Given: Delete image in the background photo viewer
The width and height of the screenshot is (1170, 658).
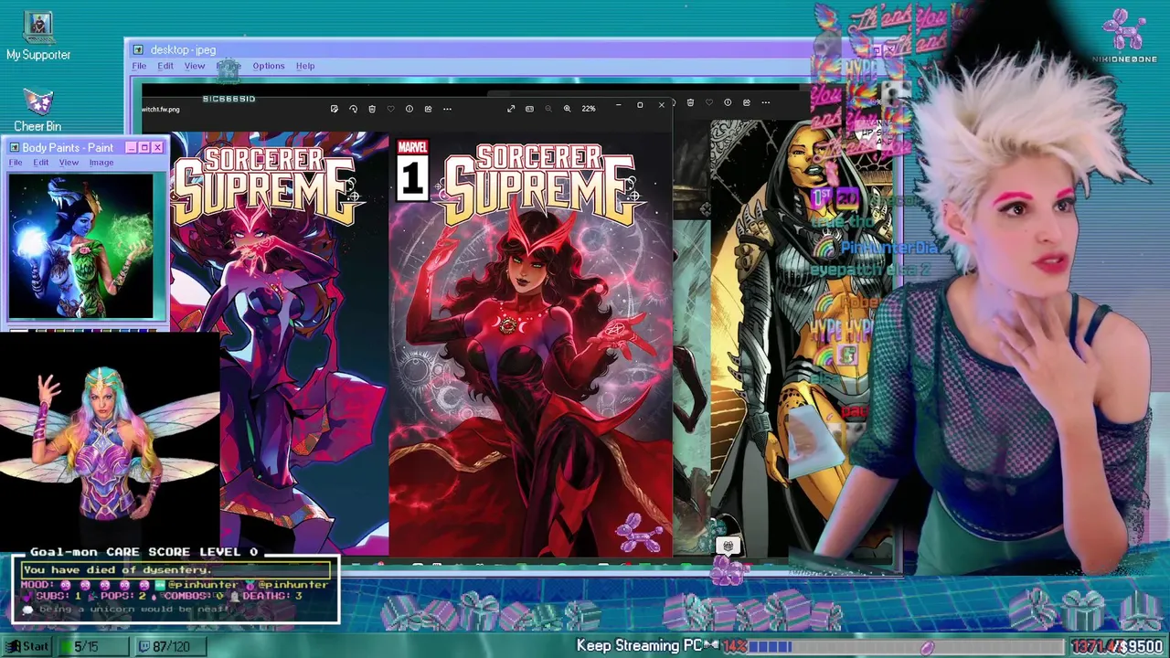Looking at the screenshot, I should tap(690, 102).
